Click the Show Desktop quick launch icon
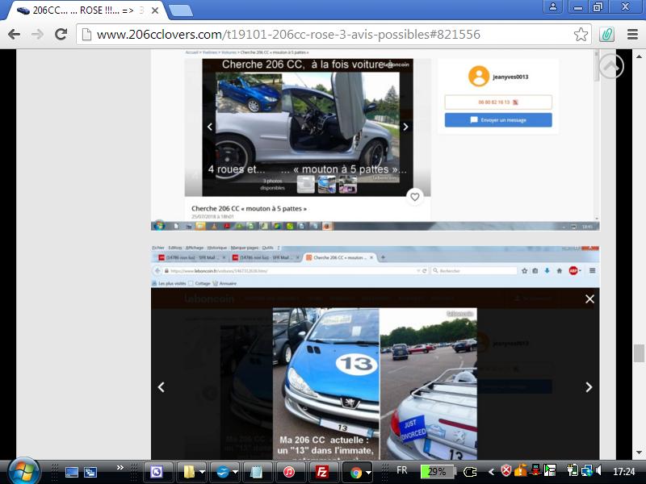 pos(71,472)
